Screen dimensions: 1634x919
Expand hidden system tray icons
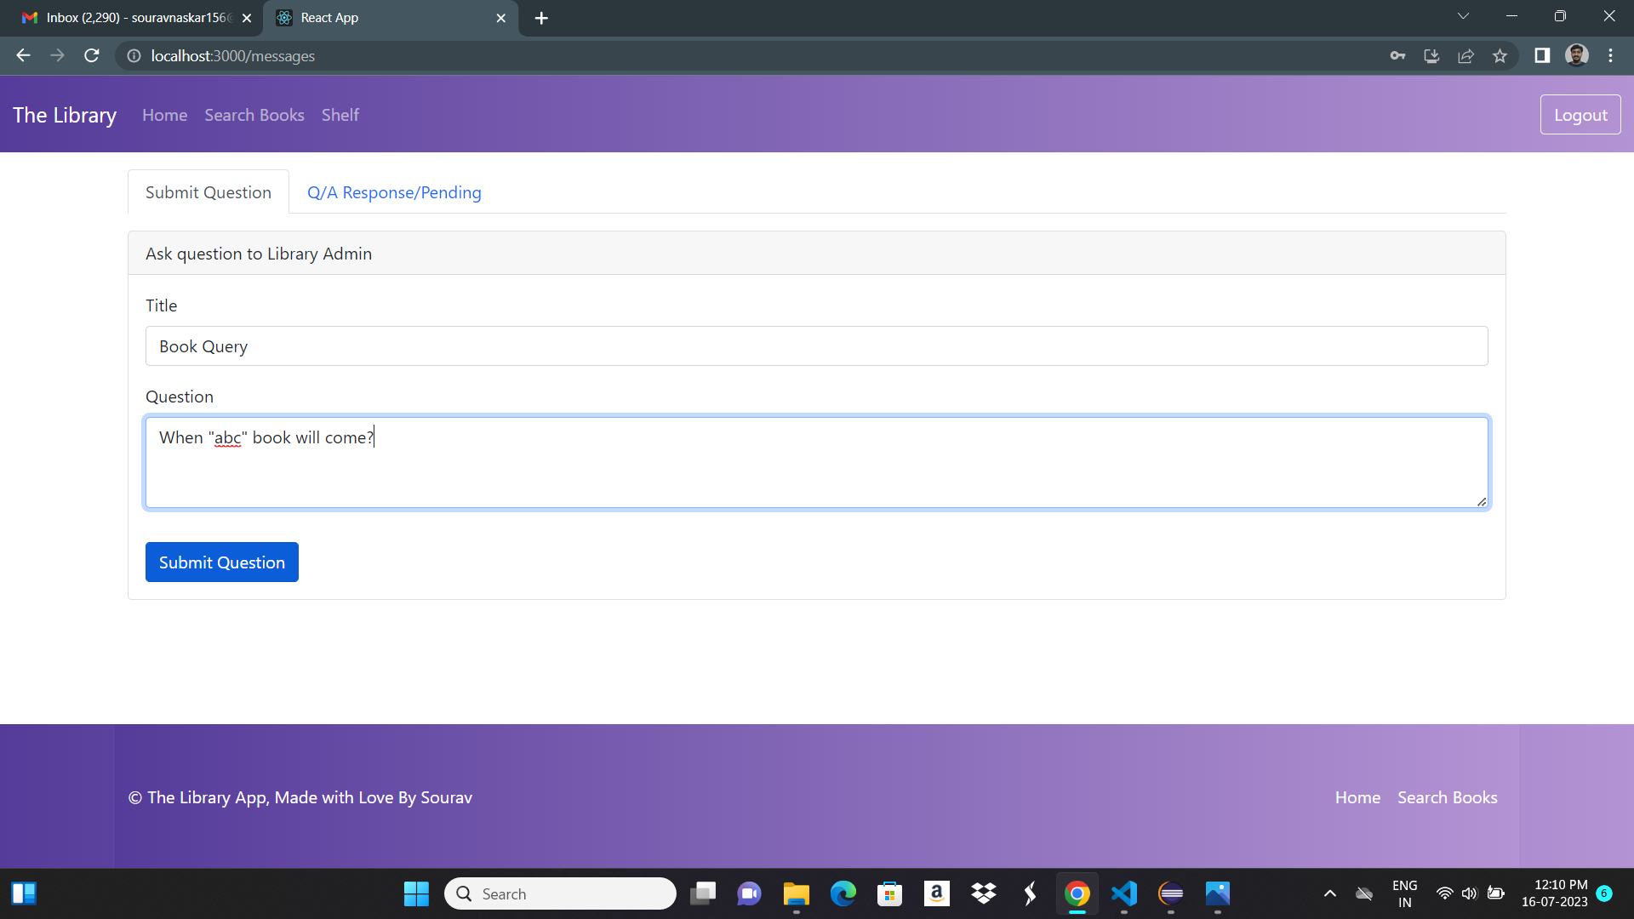1330,893
